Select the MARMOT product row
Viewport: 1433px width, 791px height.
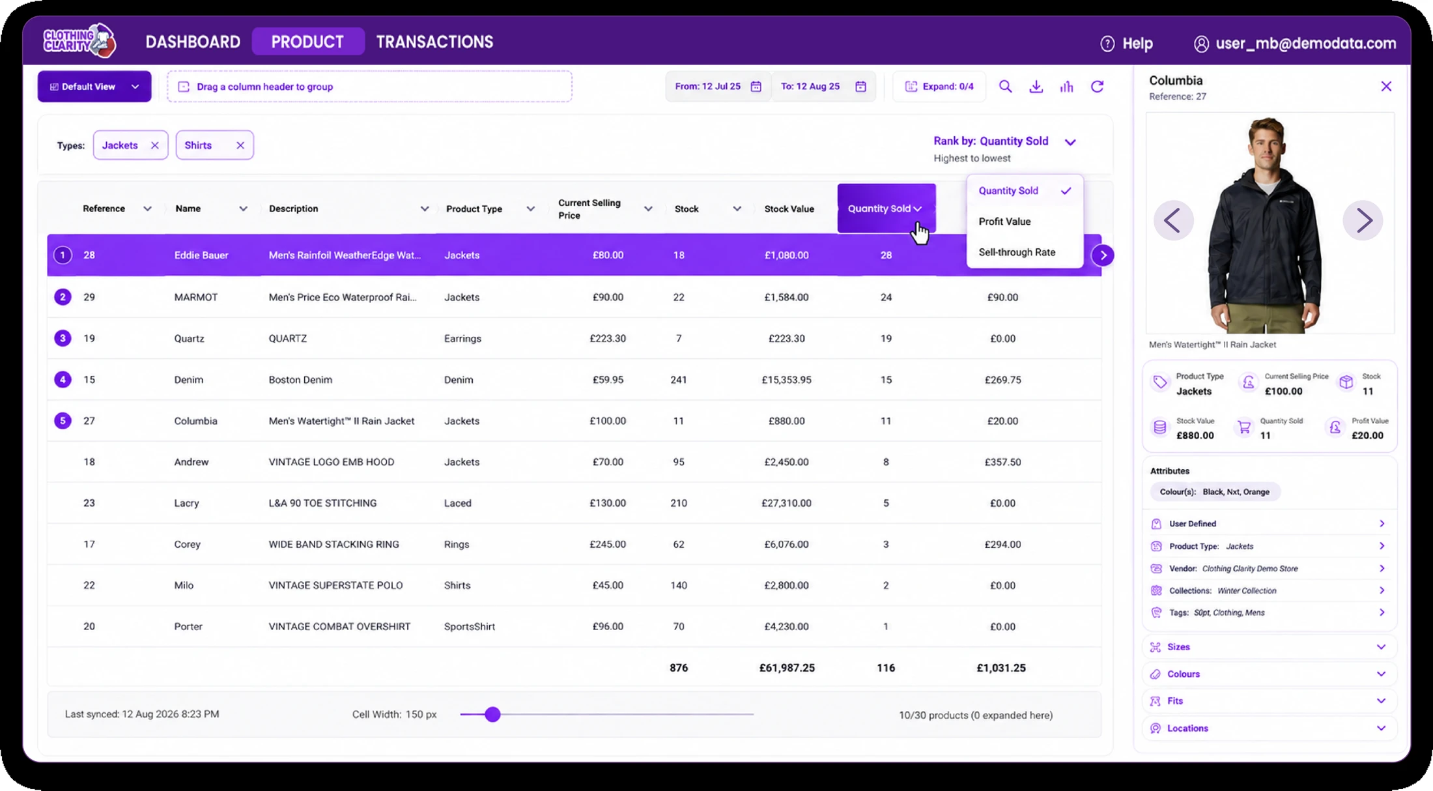pos(574,297)
